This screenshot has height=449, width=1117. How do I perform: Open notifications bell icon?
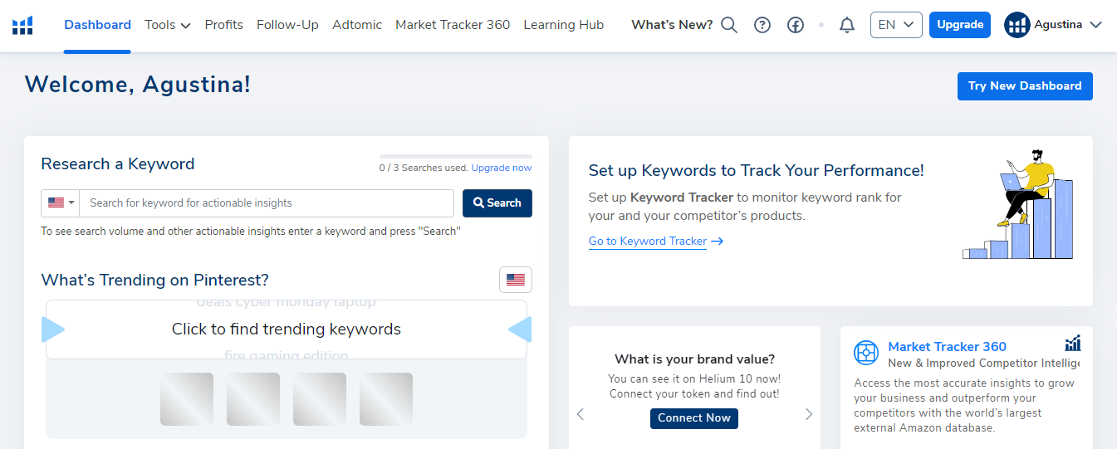coord(847,25)
